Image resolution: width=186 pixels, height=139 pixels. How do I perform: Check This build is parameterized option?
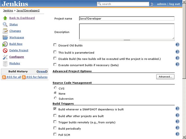pos(55,52)
